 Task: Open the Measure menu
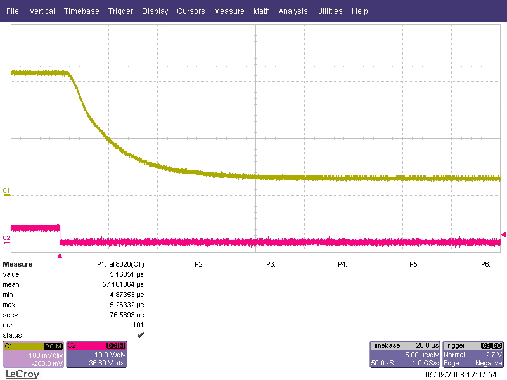coord(229,11)
